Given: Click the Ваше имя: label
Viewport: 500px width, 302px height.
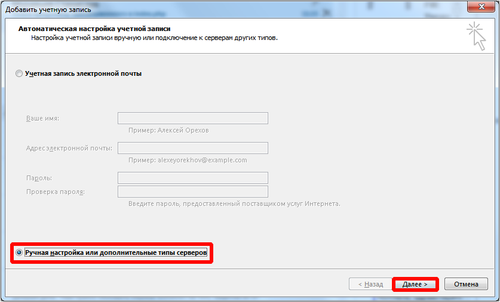Looking at the screenshot, I should [42, 118].
